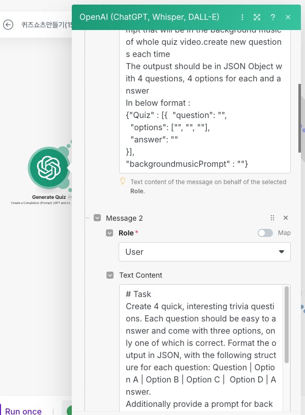Click the lightbulb hint icon below the text content

(x=123, y=181)
